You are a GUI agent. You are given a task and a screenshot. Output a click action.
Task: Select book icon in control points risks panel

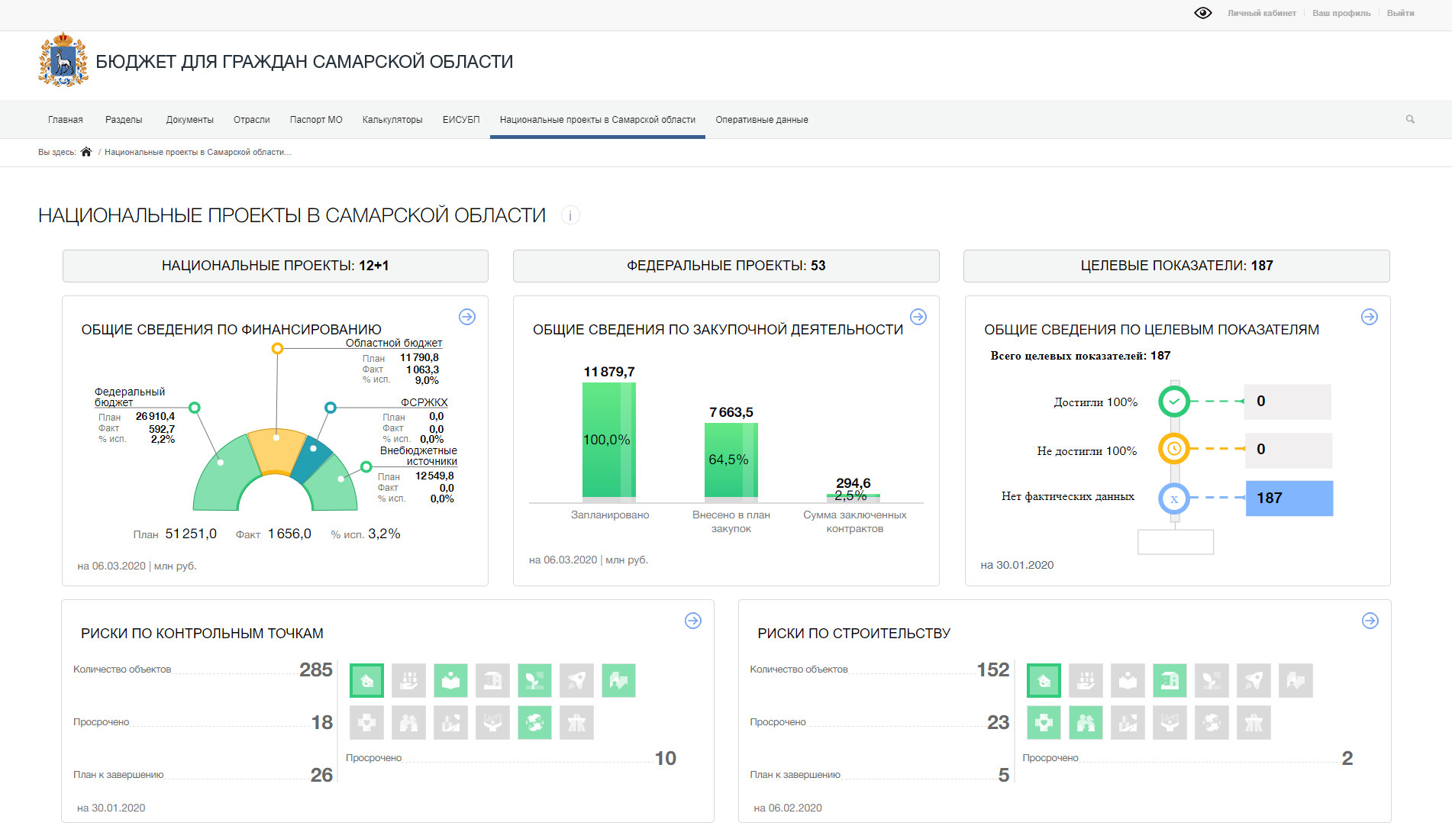point(450,680)
